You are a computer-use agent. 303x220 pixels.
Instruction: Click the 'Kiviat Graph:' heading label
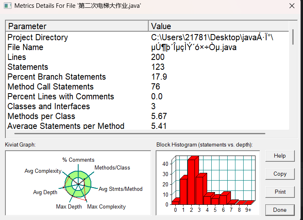pyautogui.click(x=20, y=145)
